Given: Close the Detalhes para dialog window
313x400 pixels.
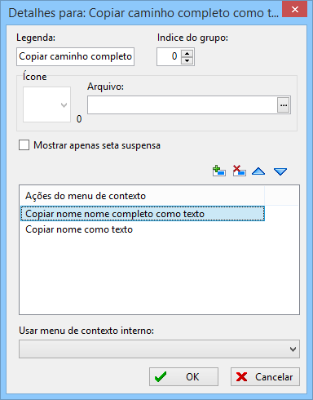Looking at the screenshot, I should point(295,10).
